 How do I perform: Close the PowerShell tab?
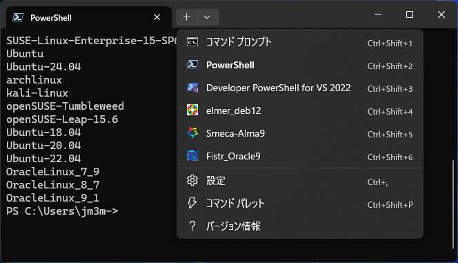pos(157,17)
